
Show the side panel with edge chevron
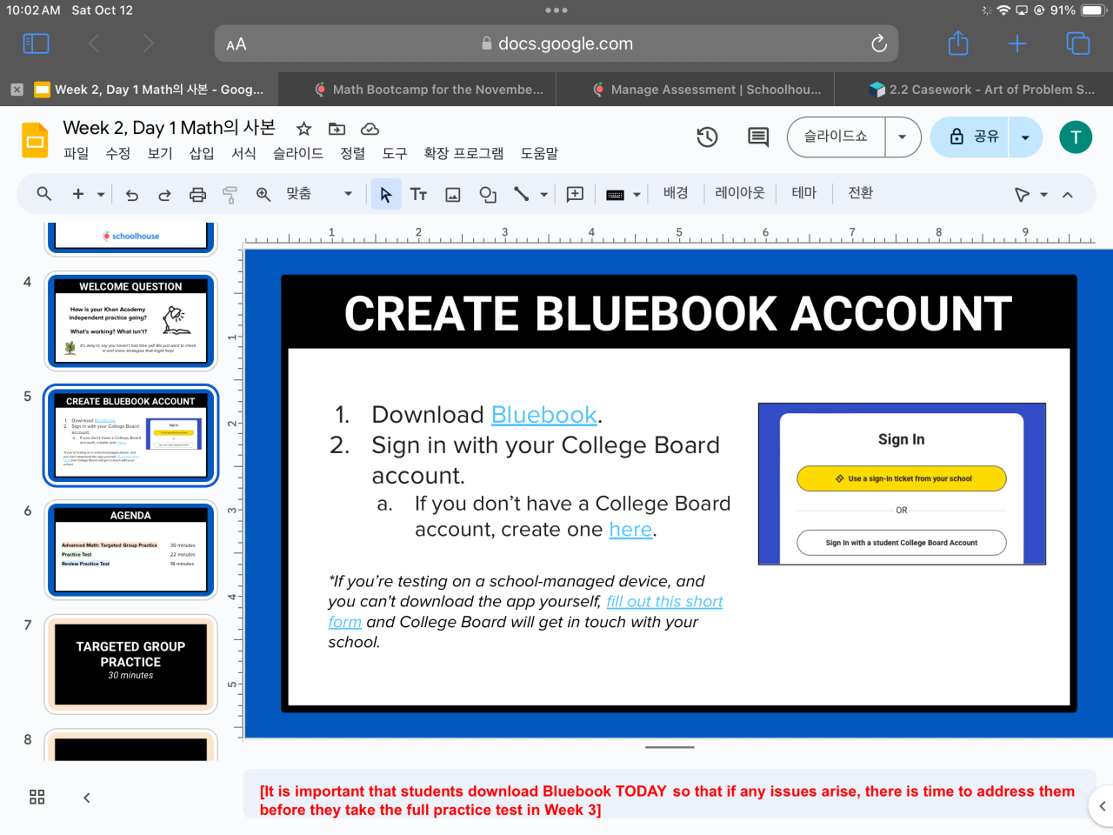pos(1102,806)
